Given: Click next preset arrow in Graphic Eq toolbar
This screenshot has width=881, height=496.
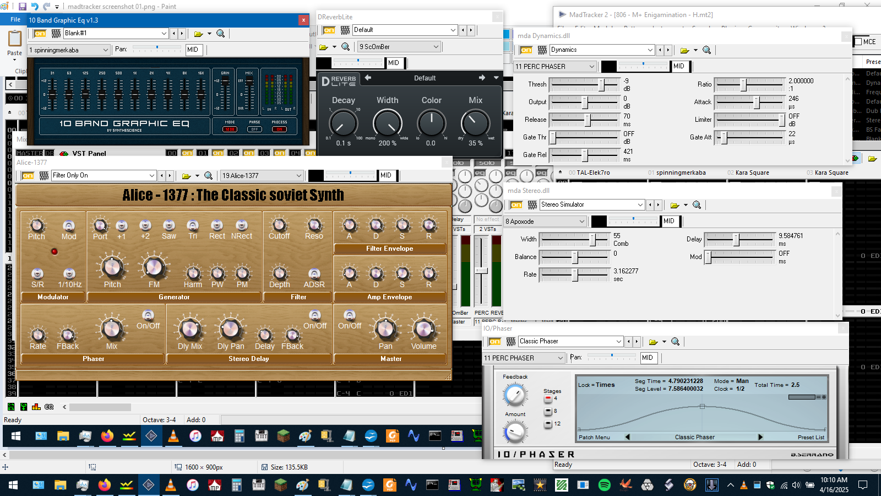Looking at the screenshot, I should 182,34.
